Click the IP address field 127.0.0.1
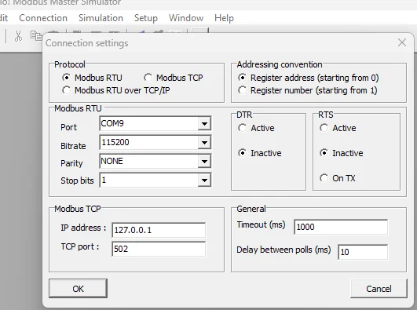The height and width of the screenshot is (310, 417). (159, 230)
